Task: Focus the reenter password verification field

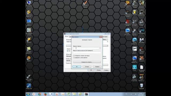Action: click(87, 53)
